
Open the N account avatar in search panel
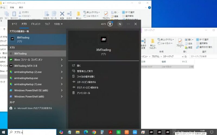pos(120,24)
